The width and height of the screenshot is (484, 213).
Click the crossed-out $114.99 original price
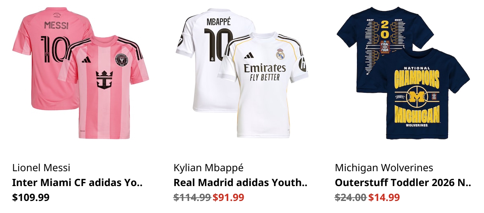point(192,197)
